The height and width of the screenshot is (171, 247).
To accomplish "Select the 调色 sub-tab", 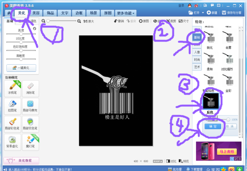I will [33, 21].
